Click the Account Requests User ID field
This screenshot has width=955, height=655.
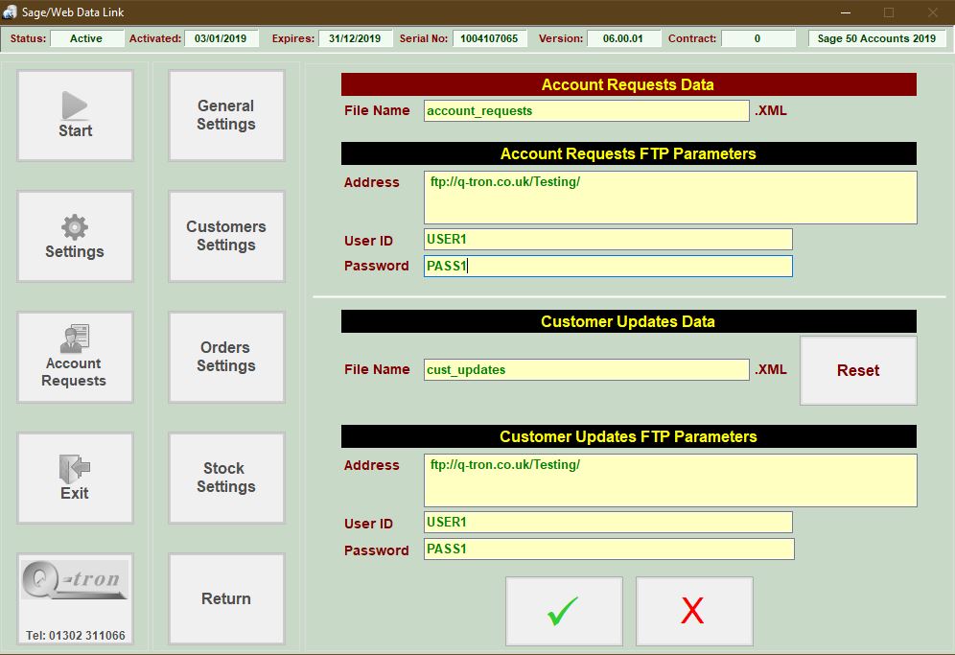click(x=608, y=240)
